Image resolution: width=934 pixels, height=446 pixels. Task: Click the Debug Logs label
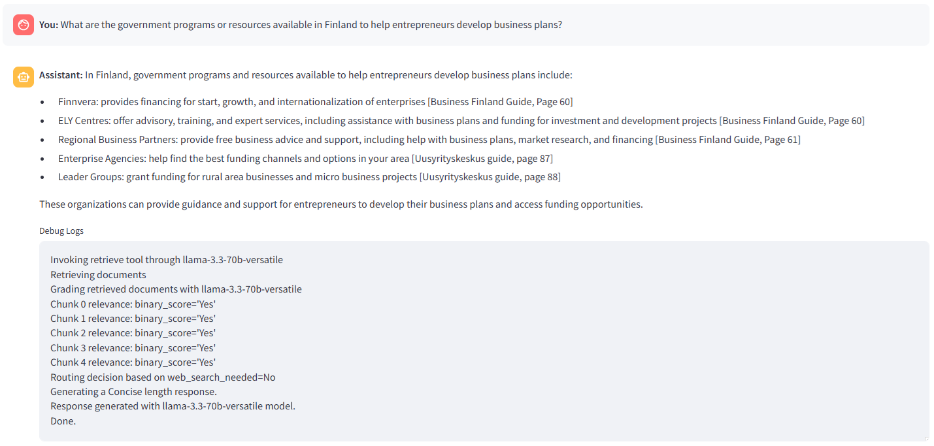pyautogui.click(x=61, y=231)
